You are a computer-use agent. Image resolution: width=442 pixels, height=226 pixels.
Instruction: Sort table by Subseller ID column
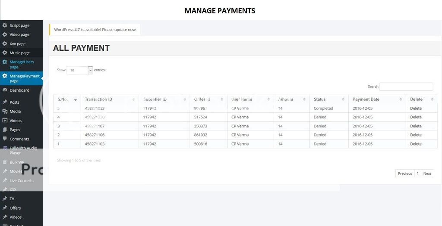164,99
